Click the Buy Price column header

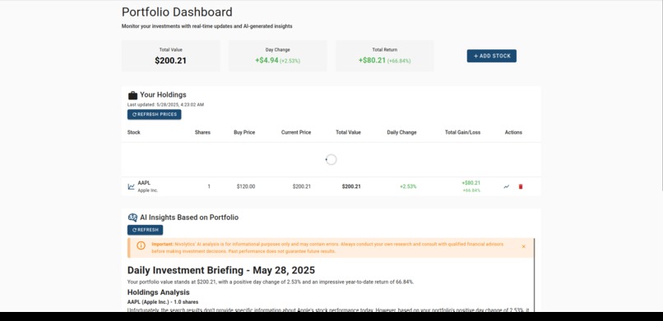tap(244, 132)
